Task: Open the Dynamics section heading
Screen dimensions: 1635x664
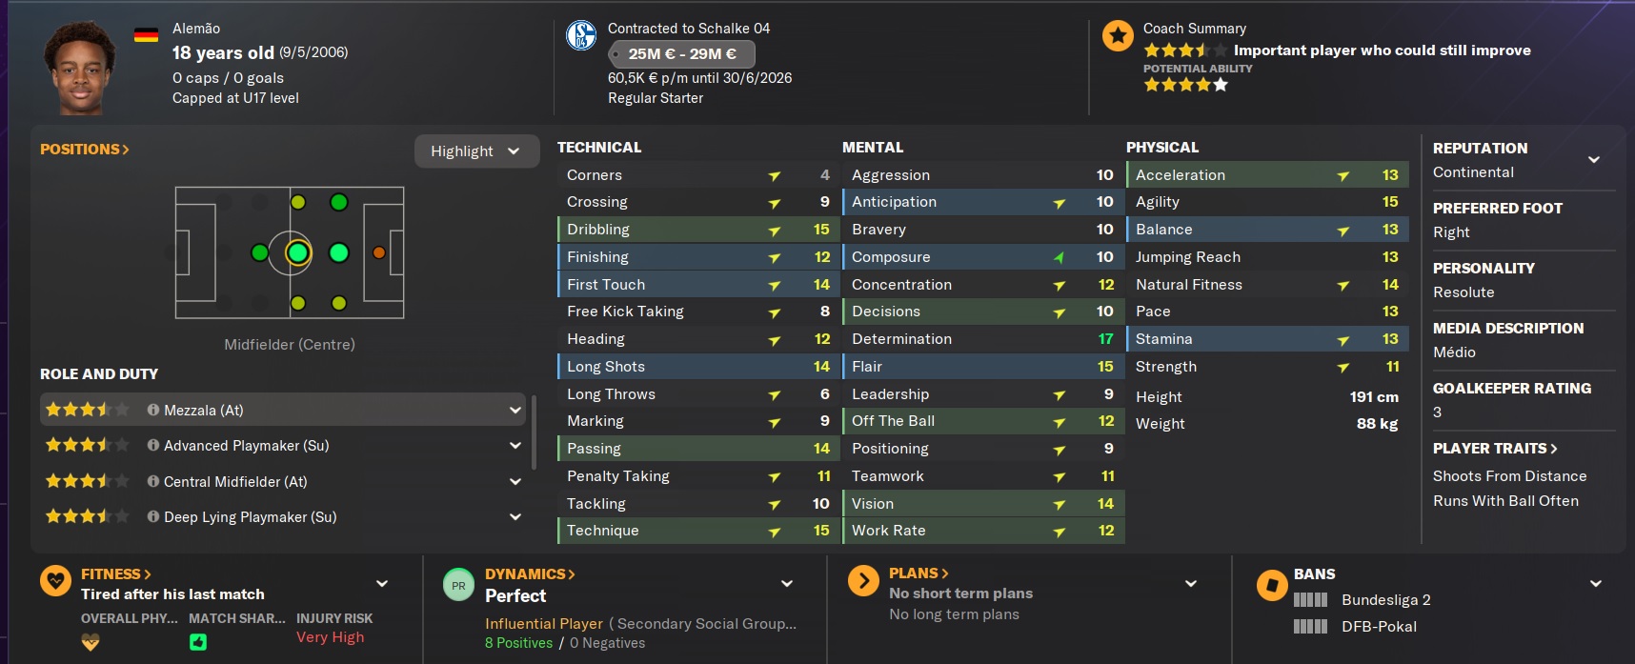Action: coord(529,573)
